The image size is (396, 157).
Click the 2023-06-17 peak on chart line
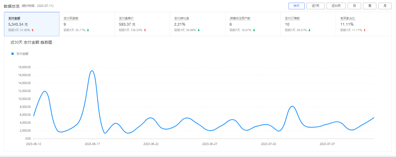92,71
